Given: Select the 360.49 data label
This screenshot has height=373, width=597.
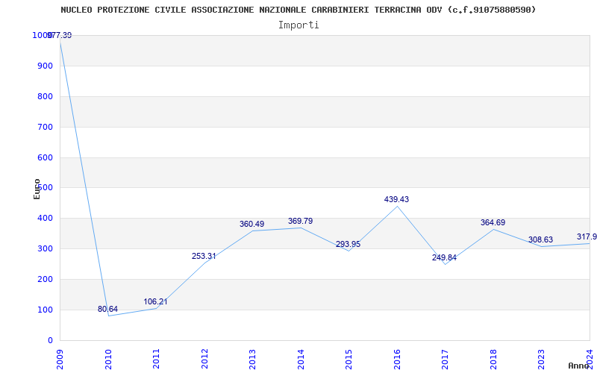Looking at the screenshot, I should coord(251,224).
